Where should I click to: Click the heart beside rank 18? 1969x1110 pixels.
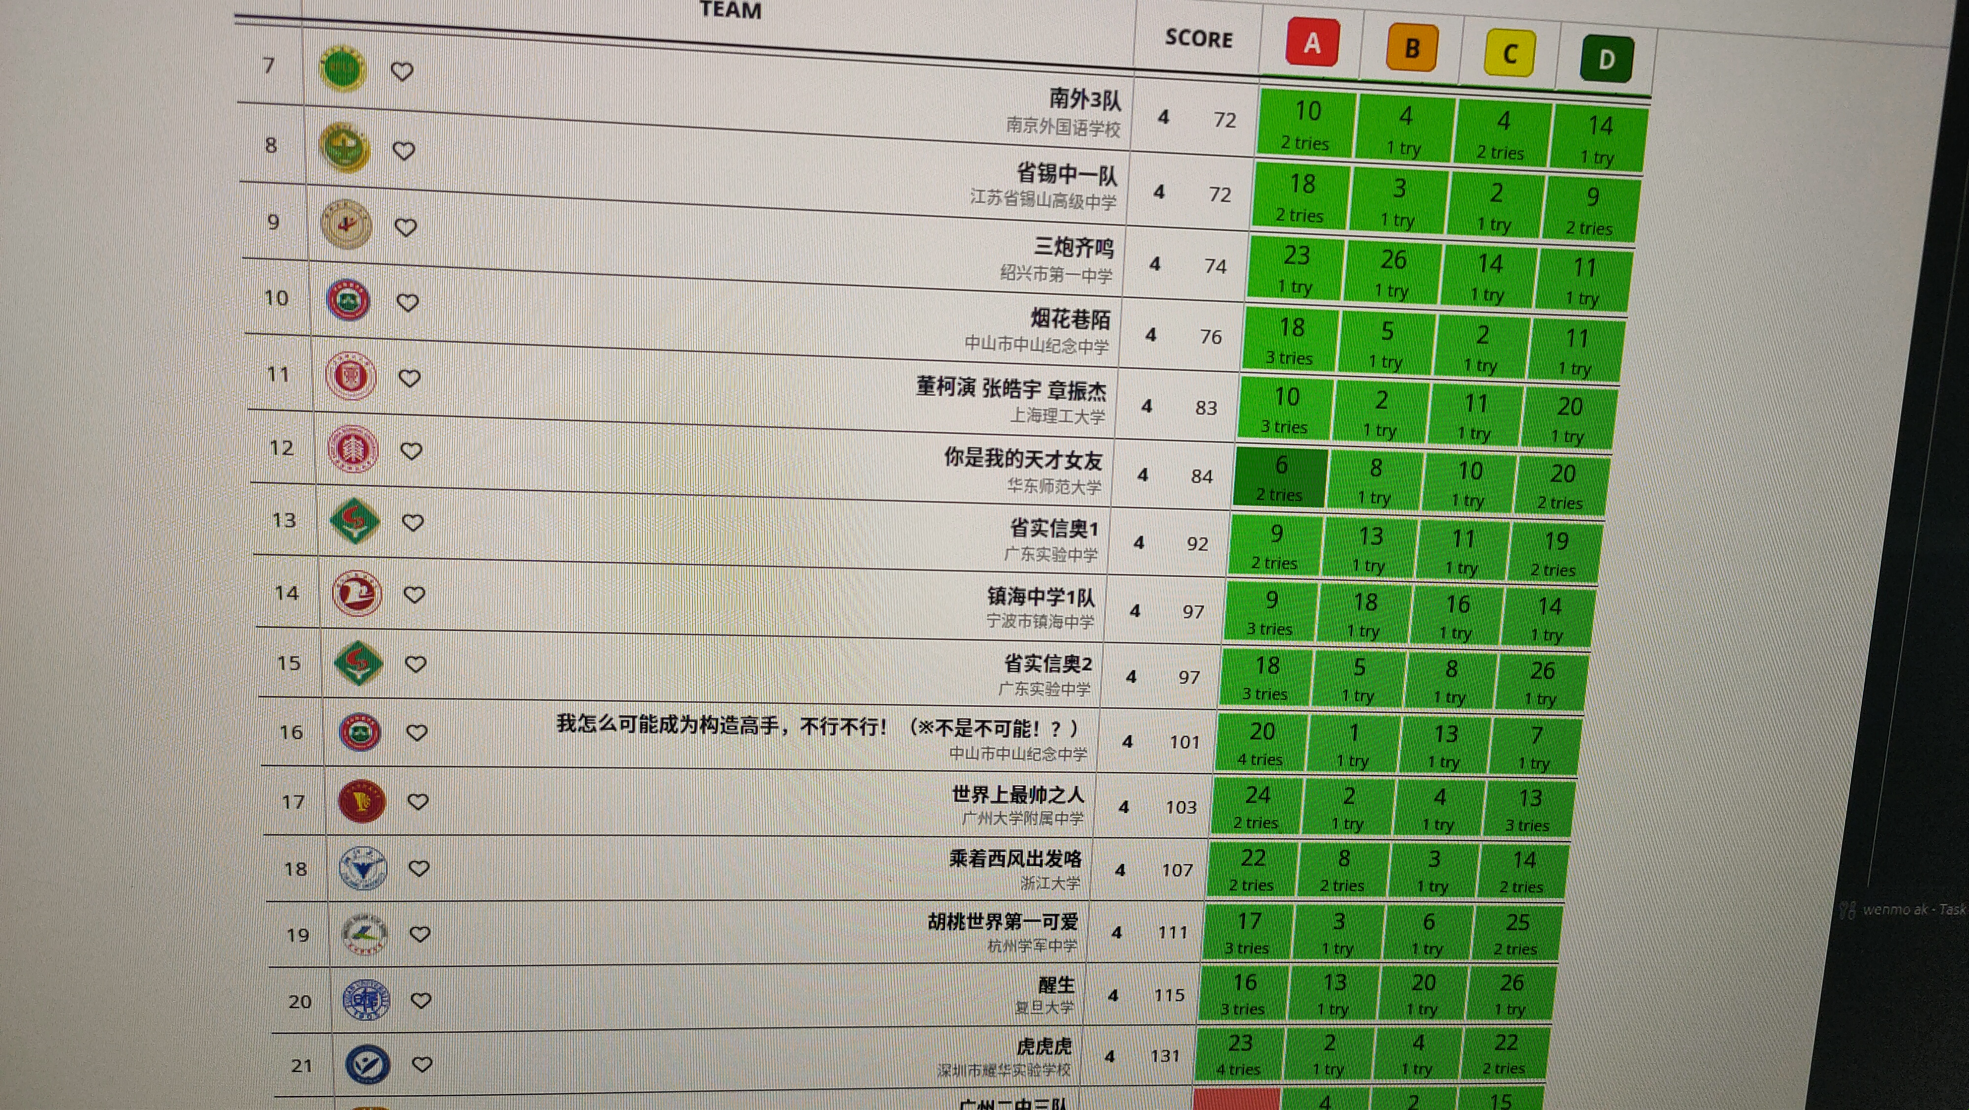pos(419,868)
